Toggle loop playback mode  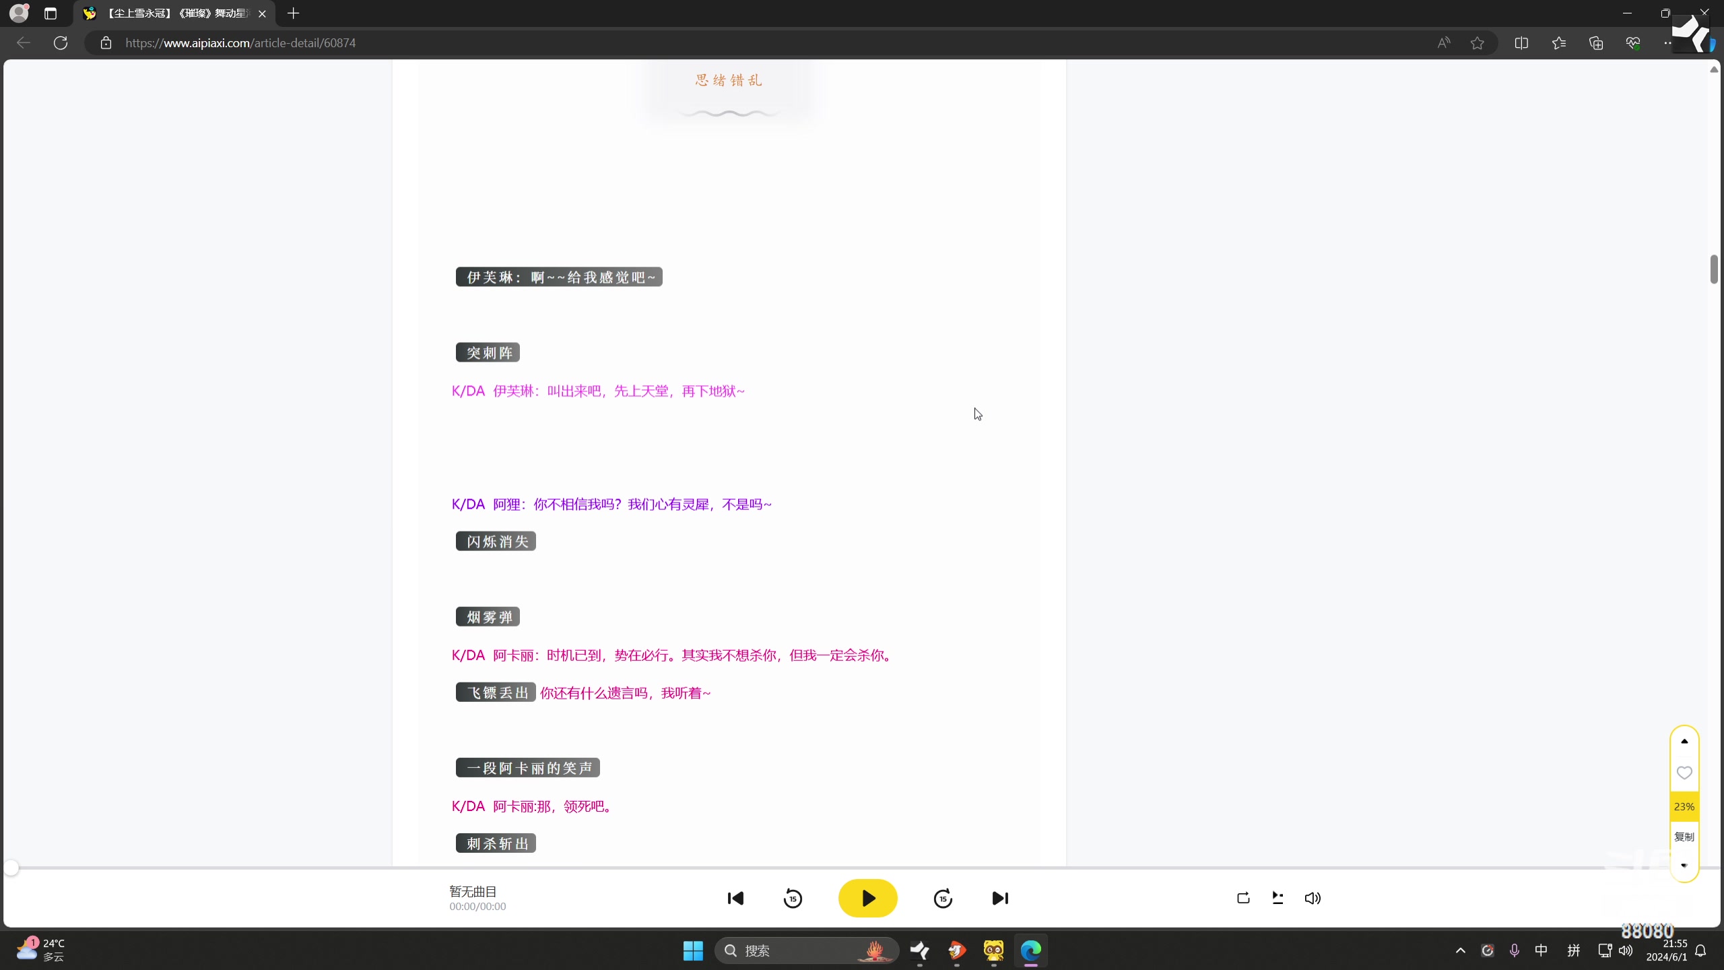click(x=1243, y=898)
